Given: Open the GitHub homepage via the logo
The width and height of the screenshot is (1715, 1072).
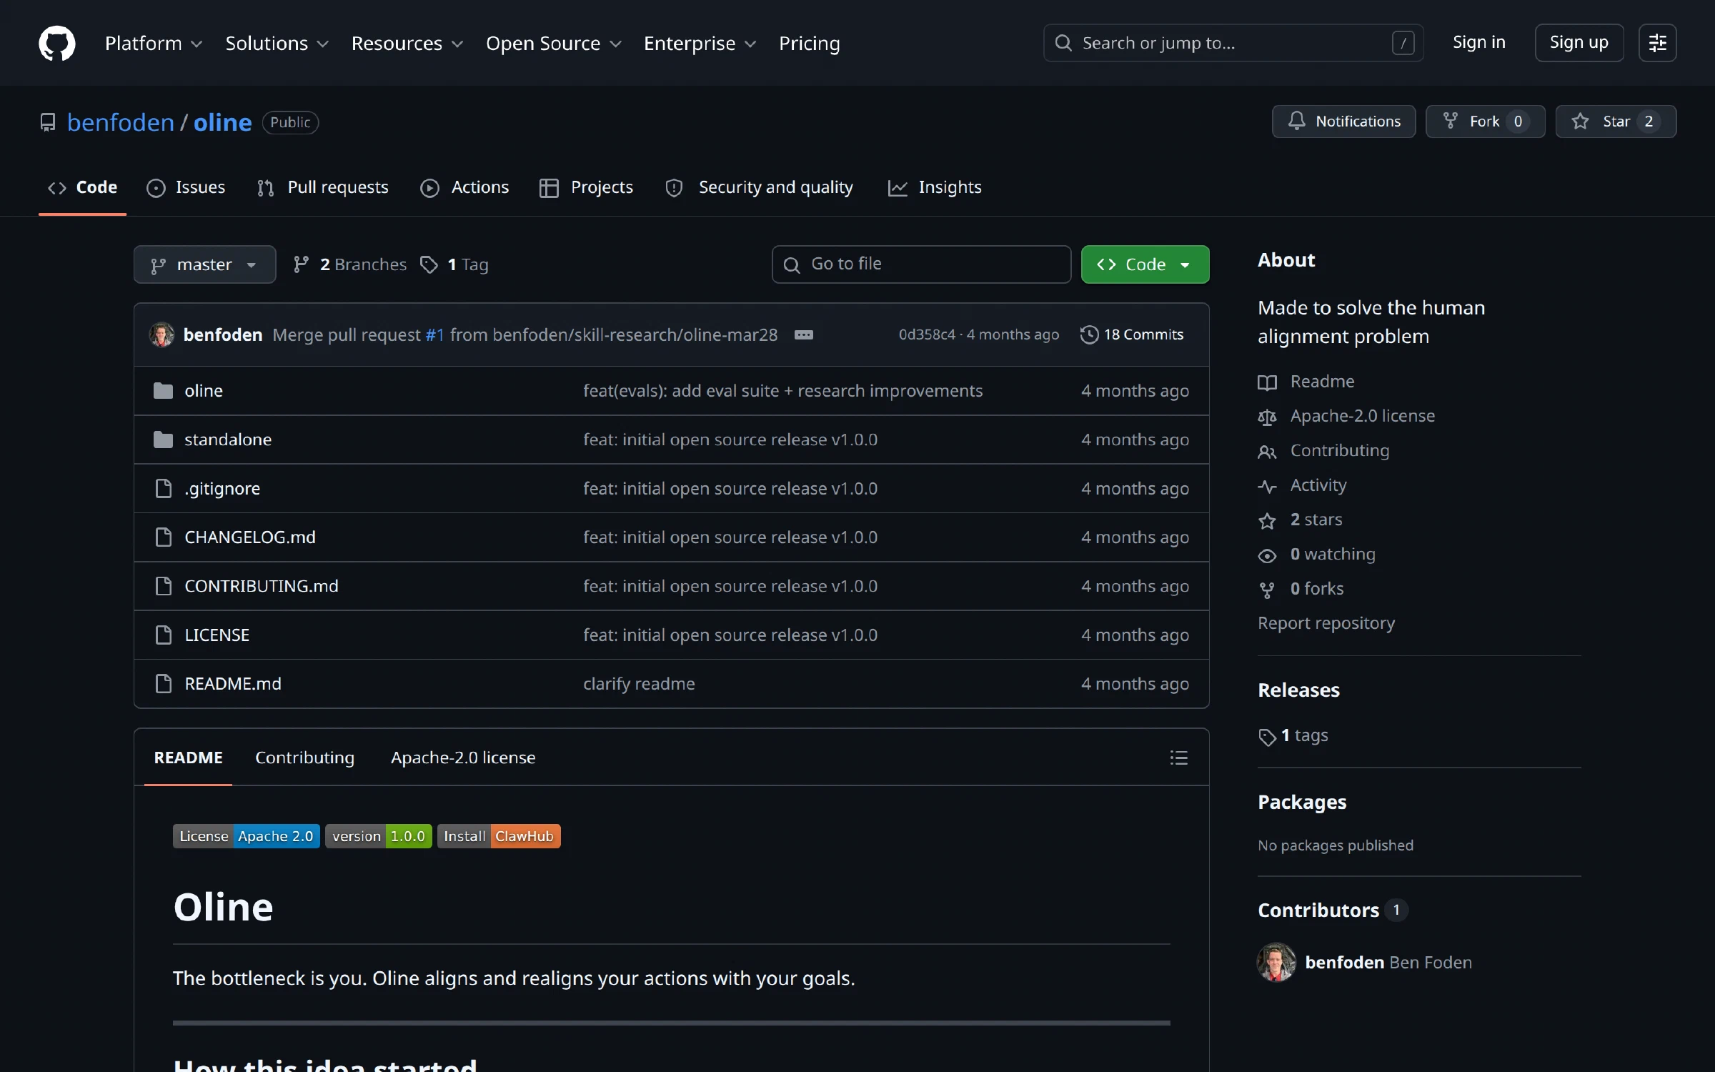Looking at the screenshot, I should pyautogui.click(x=57, y=43).
